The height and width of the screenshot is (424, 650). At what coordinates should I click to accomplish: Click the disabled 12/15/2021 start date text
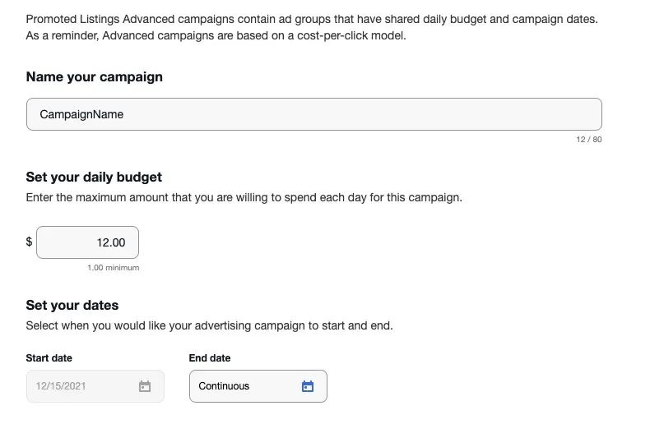click(62, 386)
